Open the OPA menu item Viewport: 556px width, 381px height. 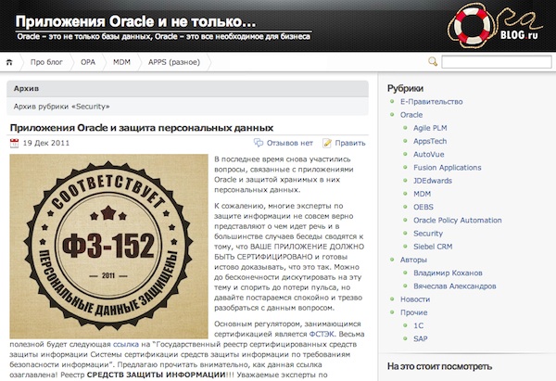tap(88, 62)
